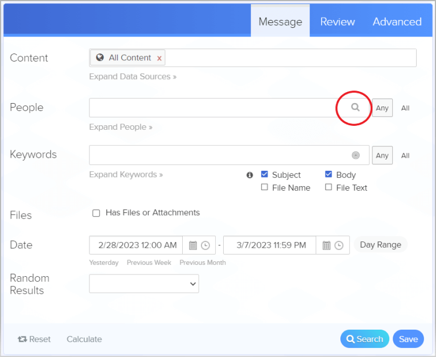Click the info icon beside Subject checkbox
This screenshot has height=357, width=436.
(250, 175)
